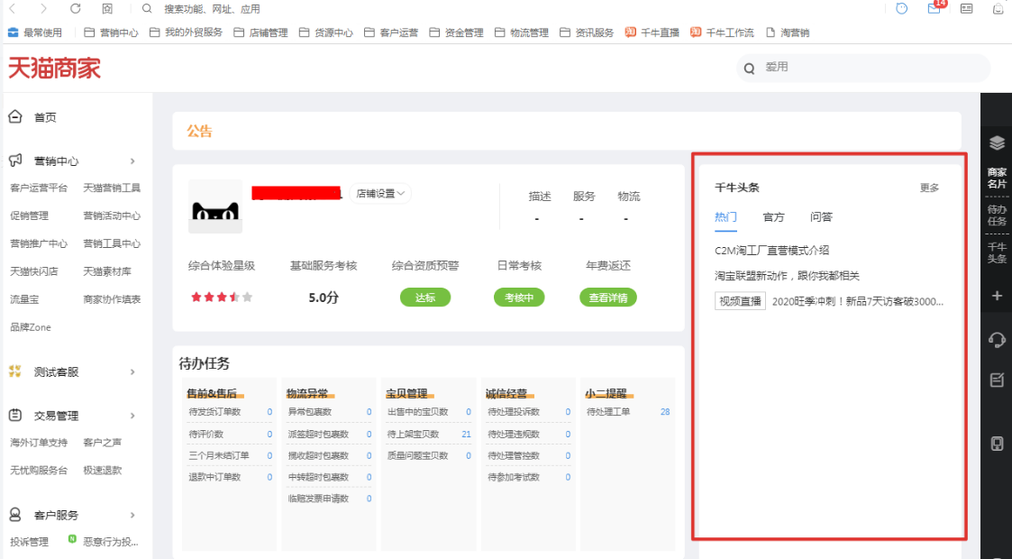
Task: Expand the 营销中心 chevron
Action: pyautogui.click(x=132, y=160)
